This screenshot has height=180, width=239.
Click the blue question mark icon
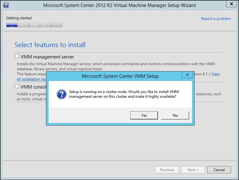[x=61, y=94]
